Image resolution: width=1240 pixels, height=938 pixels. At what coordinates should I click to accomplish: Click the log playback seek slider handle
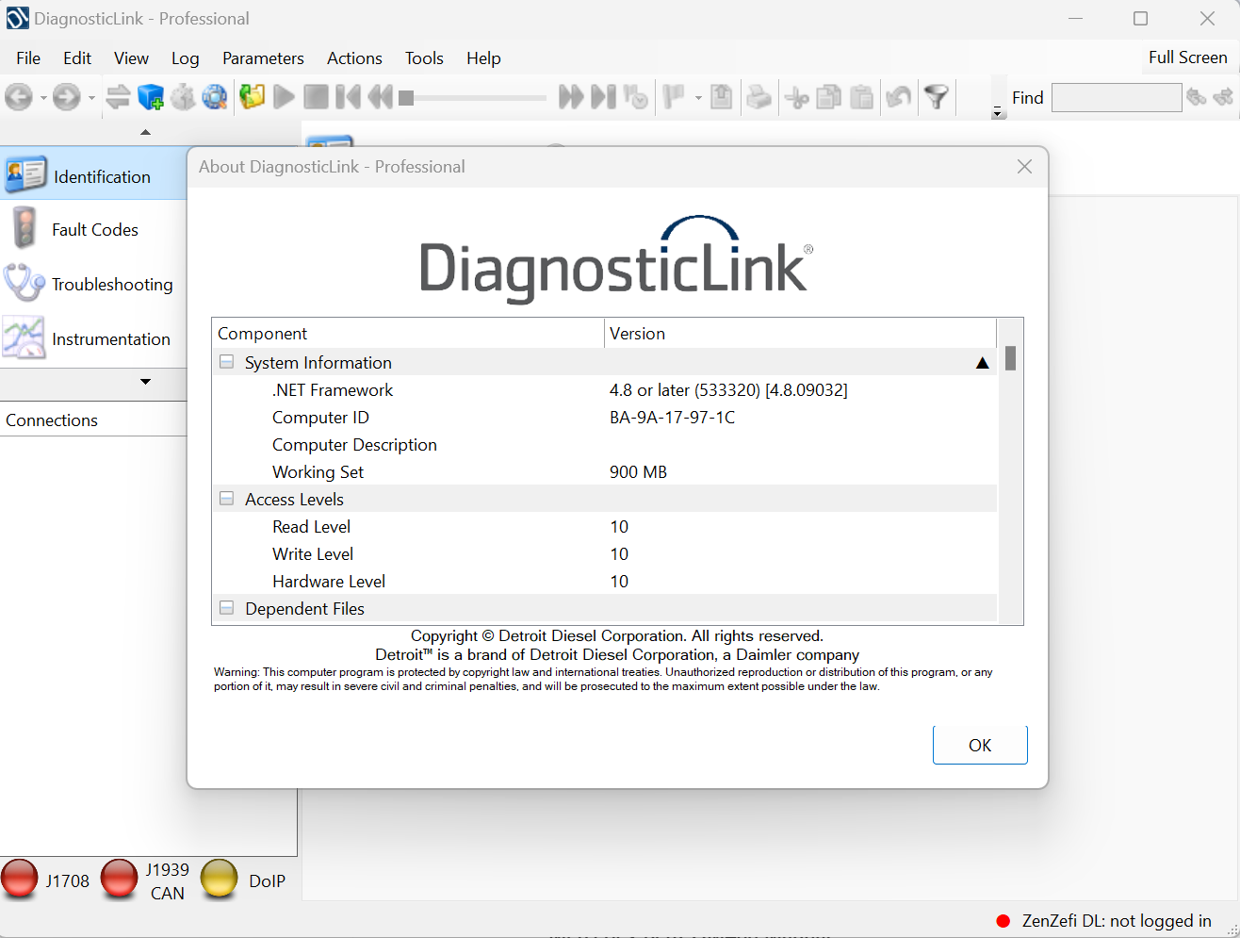coord(406,97)
